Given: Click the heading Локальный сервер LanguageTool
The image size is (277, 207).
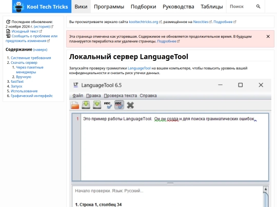Looking at the screenshot, I should click(x=129, y=57).
